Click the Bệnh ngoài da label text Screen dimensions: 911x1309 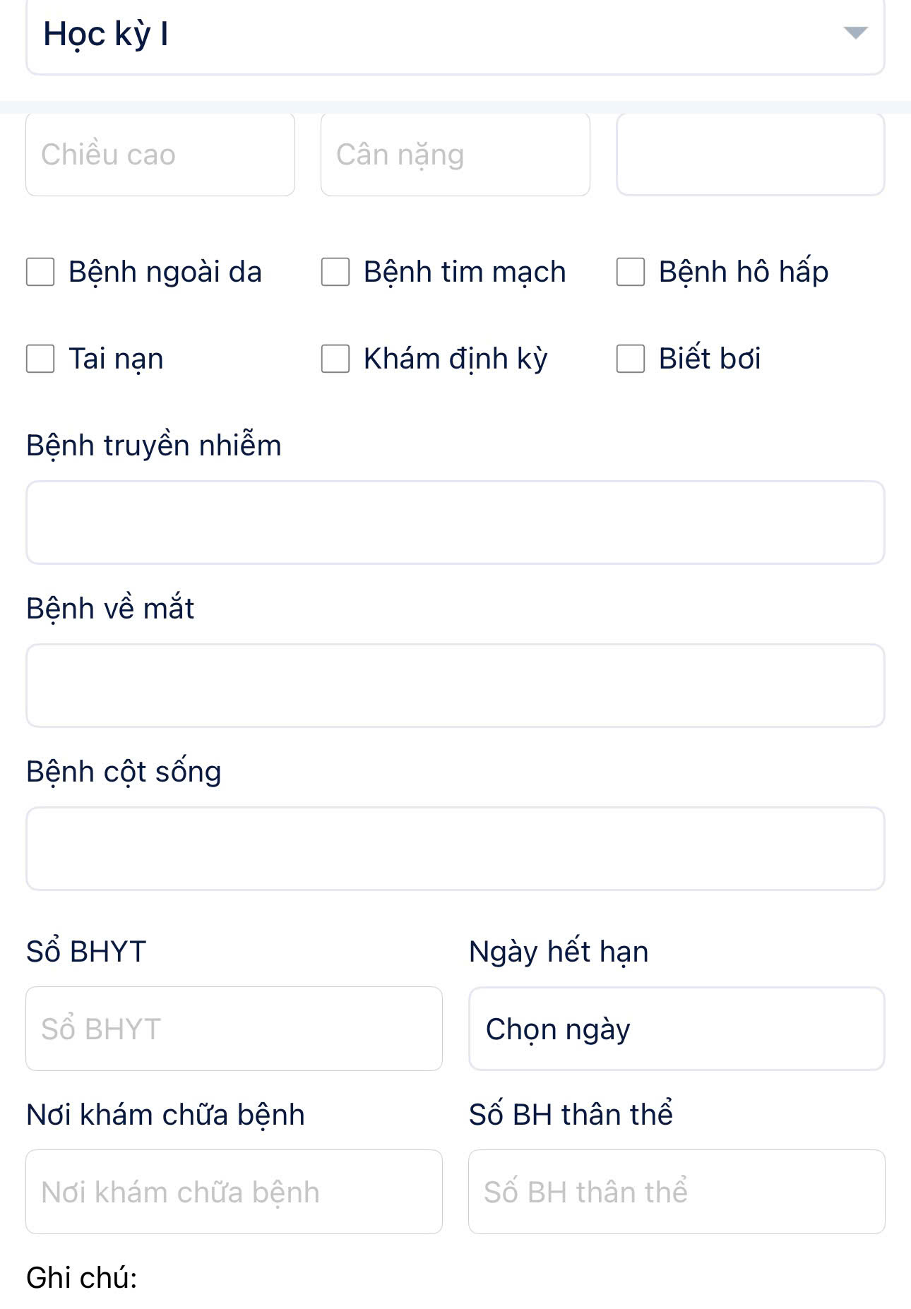[x=165, y=272]
